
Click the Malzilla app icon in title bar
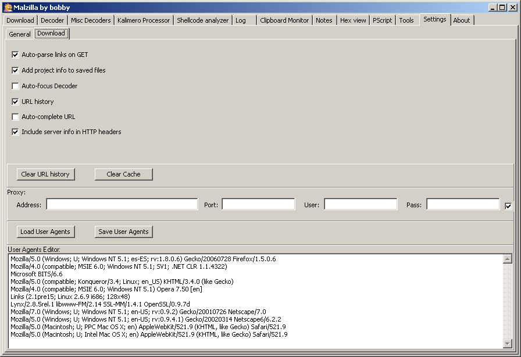point(8,7)
